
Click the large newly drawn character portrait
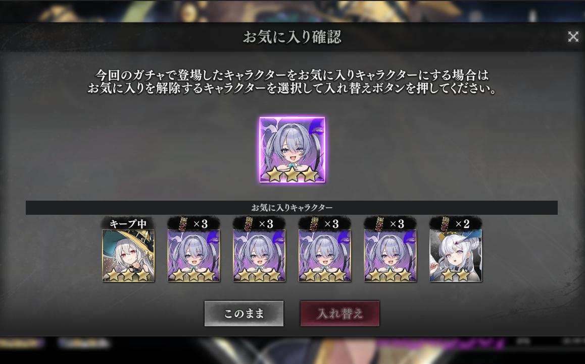(292, 150)
